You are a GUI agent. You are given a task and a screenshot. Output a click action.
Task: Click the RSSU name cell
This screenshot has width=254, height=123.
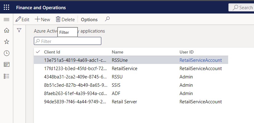tap(117, 77)
